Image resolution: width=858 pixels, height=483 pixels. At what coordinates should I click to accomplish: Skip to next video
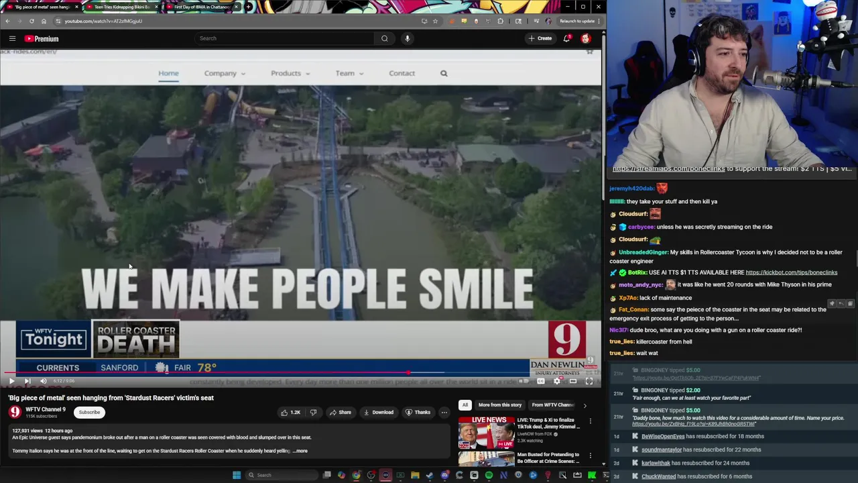click(x=27, y=381)
